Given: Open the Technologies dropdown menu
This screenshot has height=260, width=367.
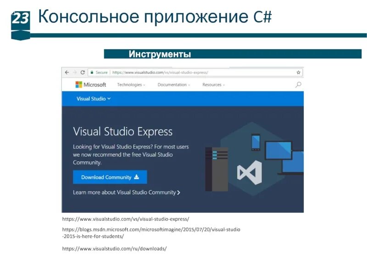Looking at the screenshot, I should pyautogui.click(x=131, y=85).
